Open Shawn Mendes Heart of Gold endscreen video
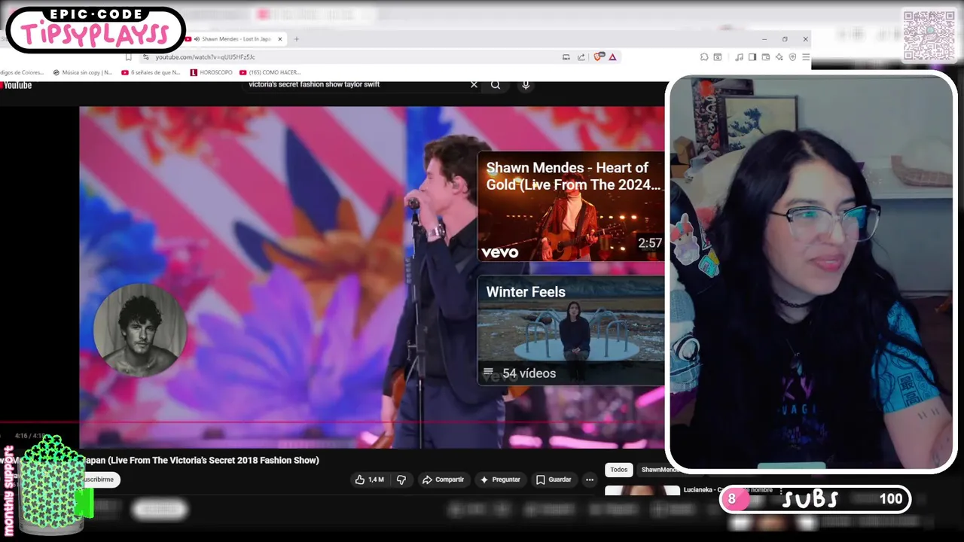Screen dimensions: 964x542 (x=571, y=206)
